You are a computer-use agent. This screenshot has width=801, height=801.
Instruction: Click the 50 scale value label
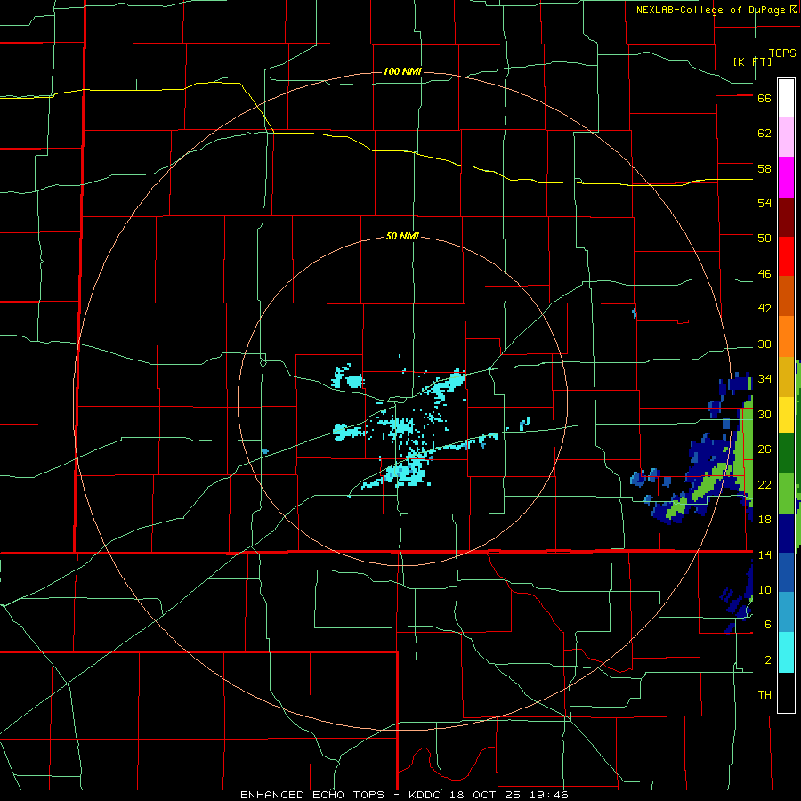(x=765, y=239)
